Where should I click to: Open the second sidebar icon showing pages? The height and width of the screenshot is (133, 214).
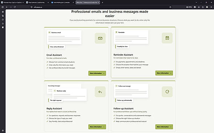pos(3,16)
